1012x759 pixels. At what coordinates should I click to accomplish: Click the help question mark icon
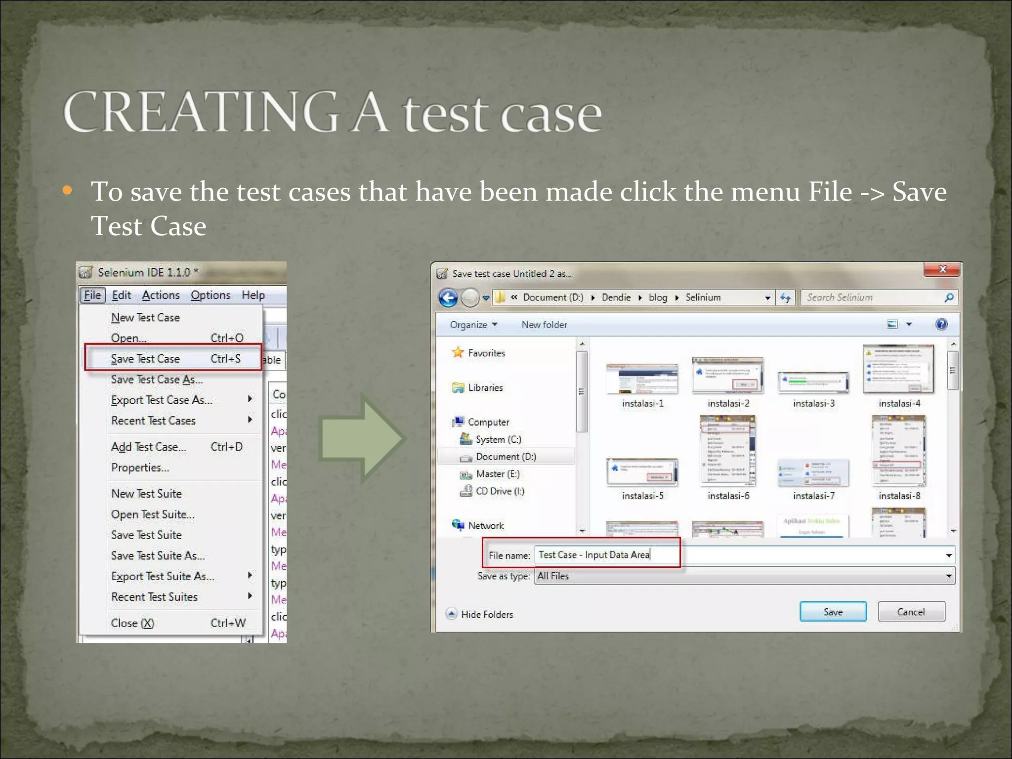pos(941,324)
